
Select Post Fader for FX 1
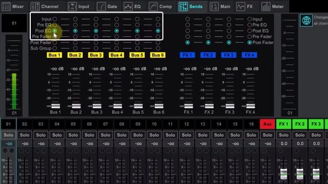188,42
